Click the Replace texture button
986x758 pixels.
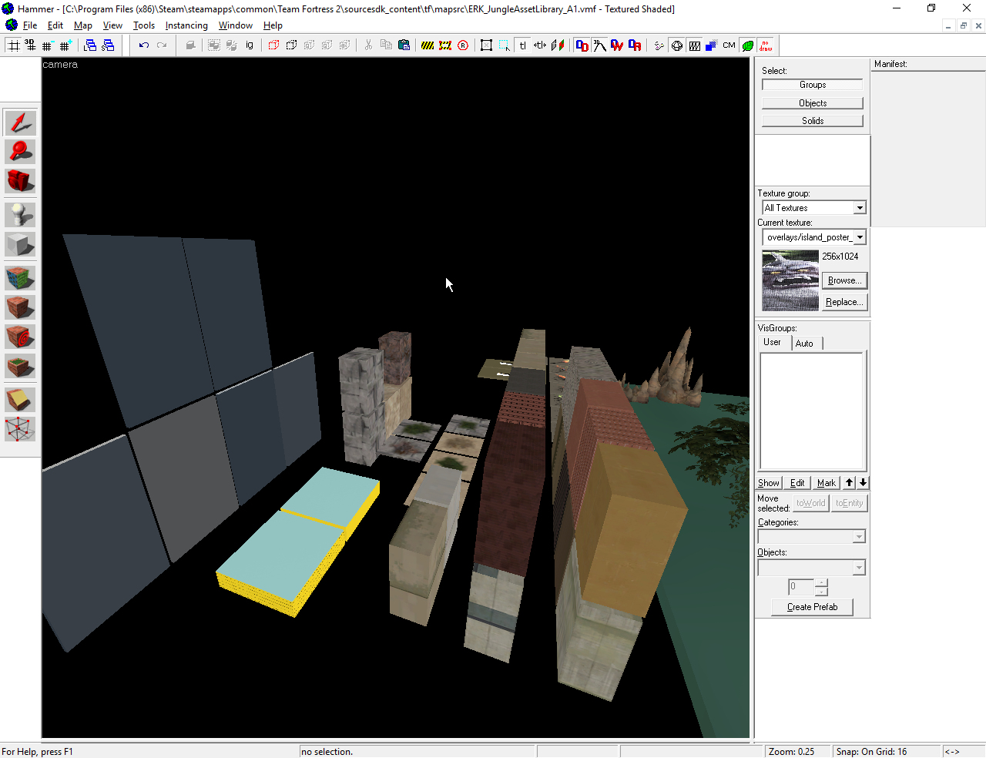[x=844, y=302]
